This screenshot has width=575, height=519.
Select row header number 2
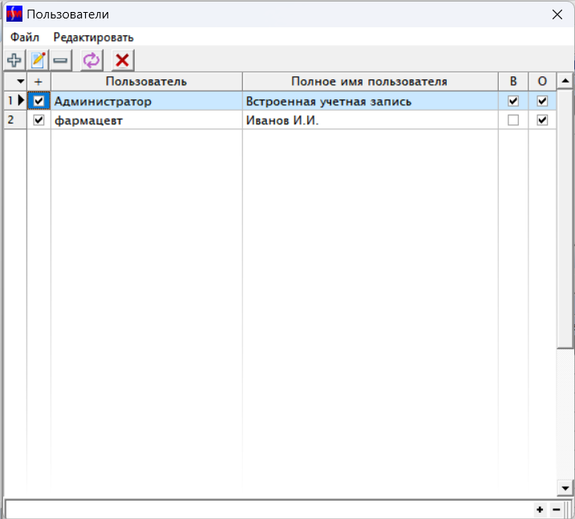(15, 120)
